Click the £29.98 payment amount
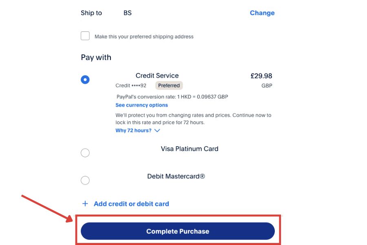 point(261,76)
